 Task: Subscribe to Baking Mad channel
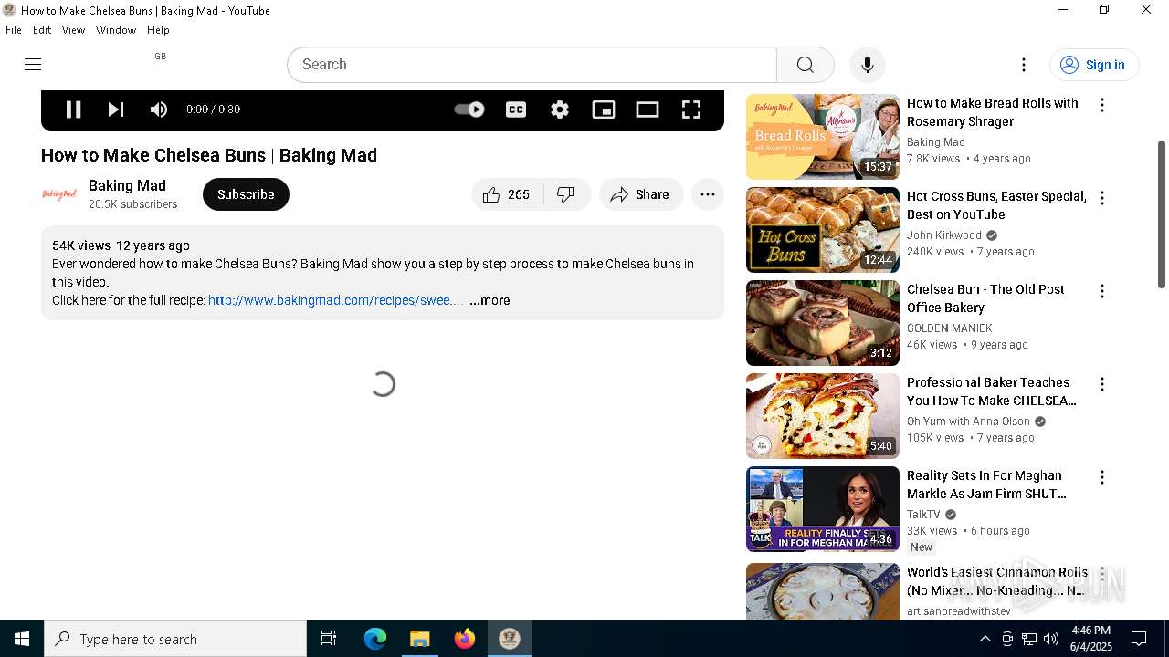point(246,194)
